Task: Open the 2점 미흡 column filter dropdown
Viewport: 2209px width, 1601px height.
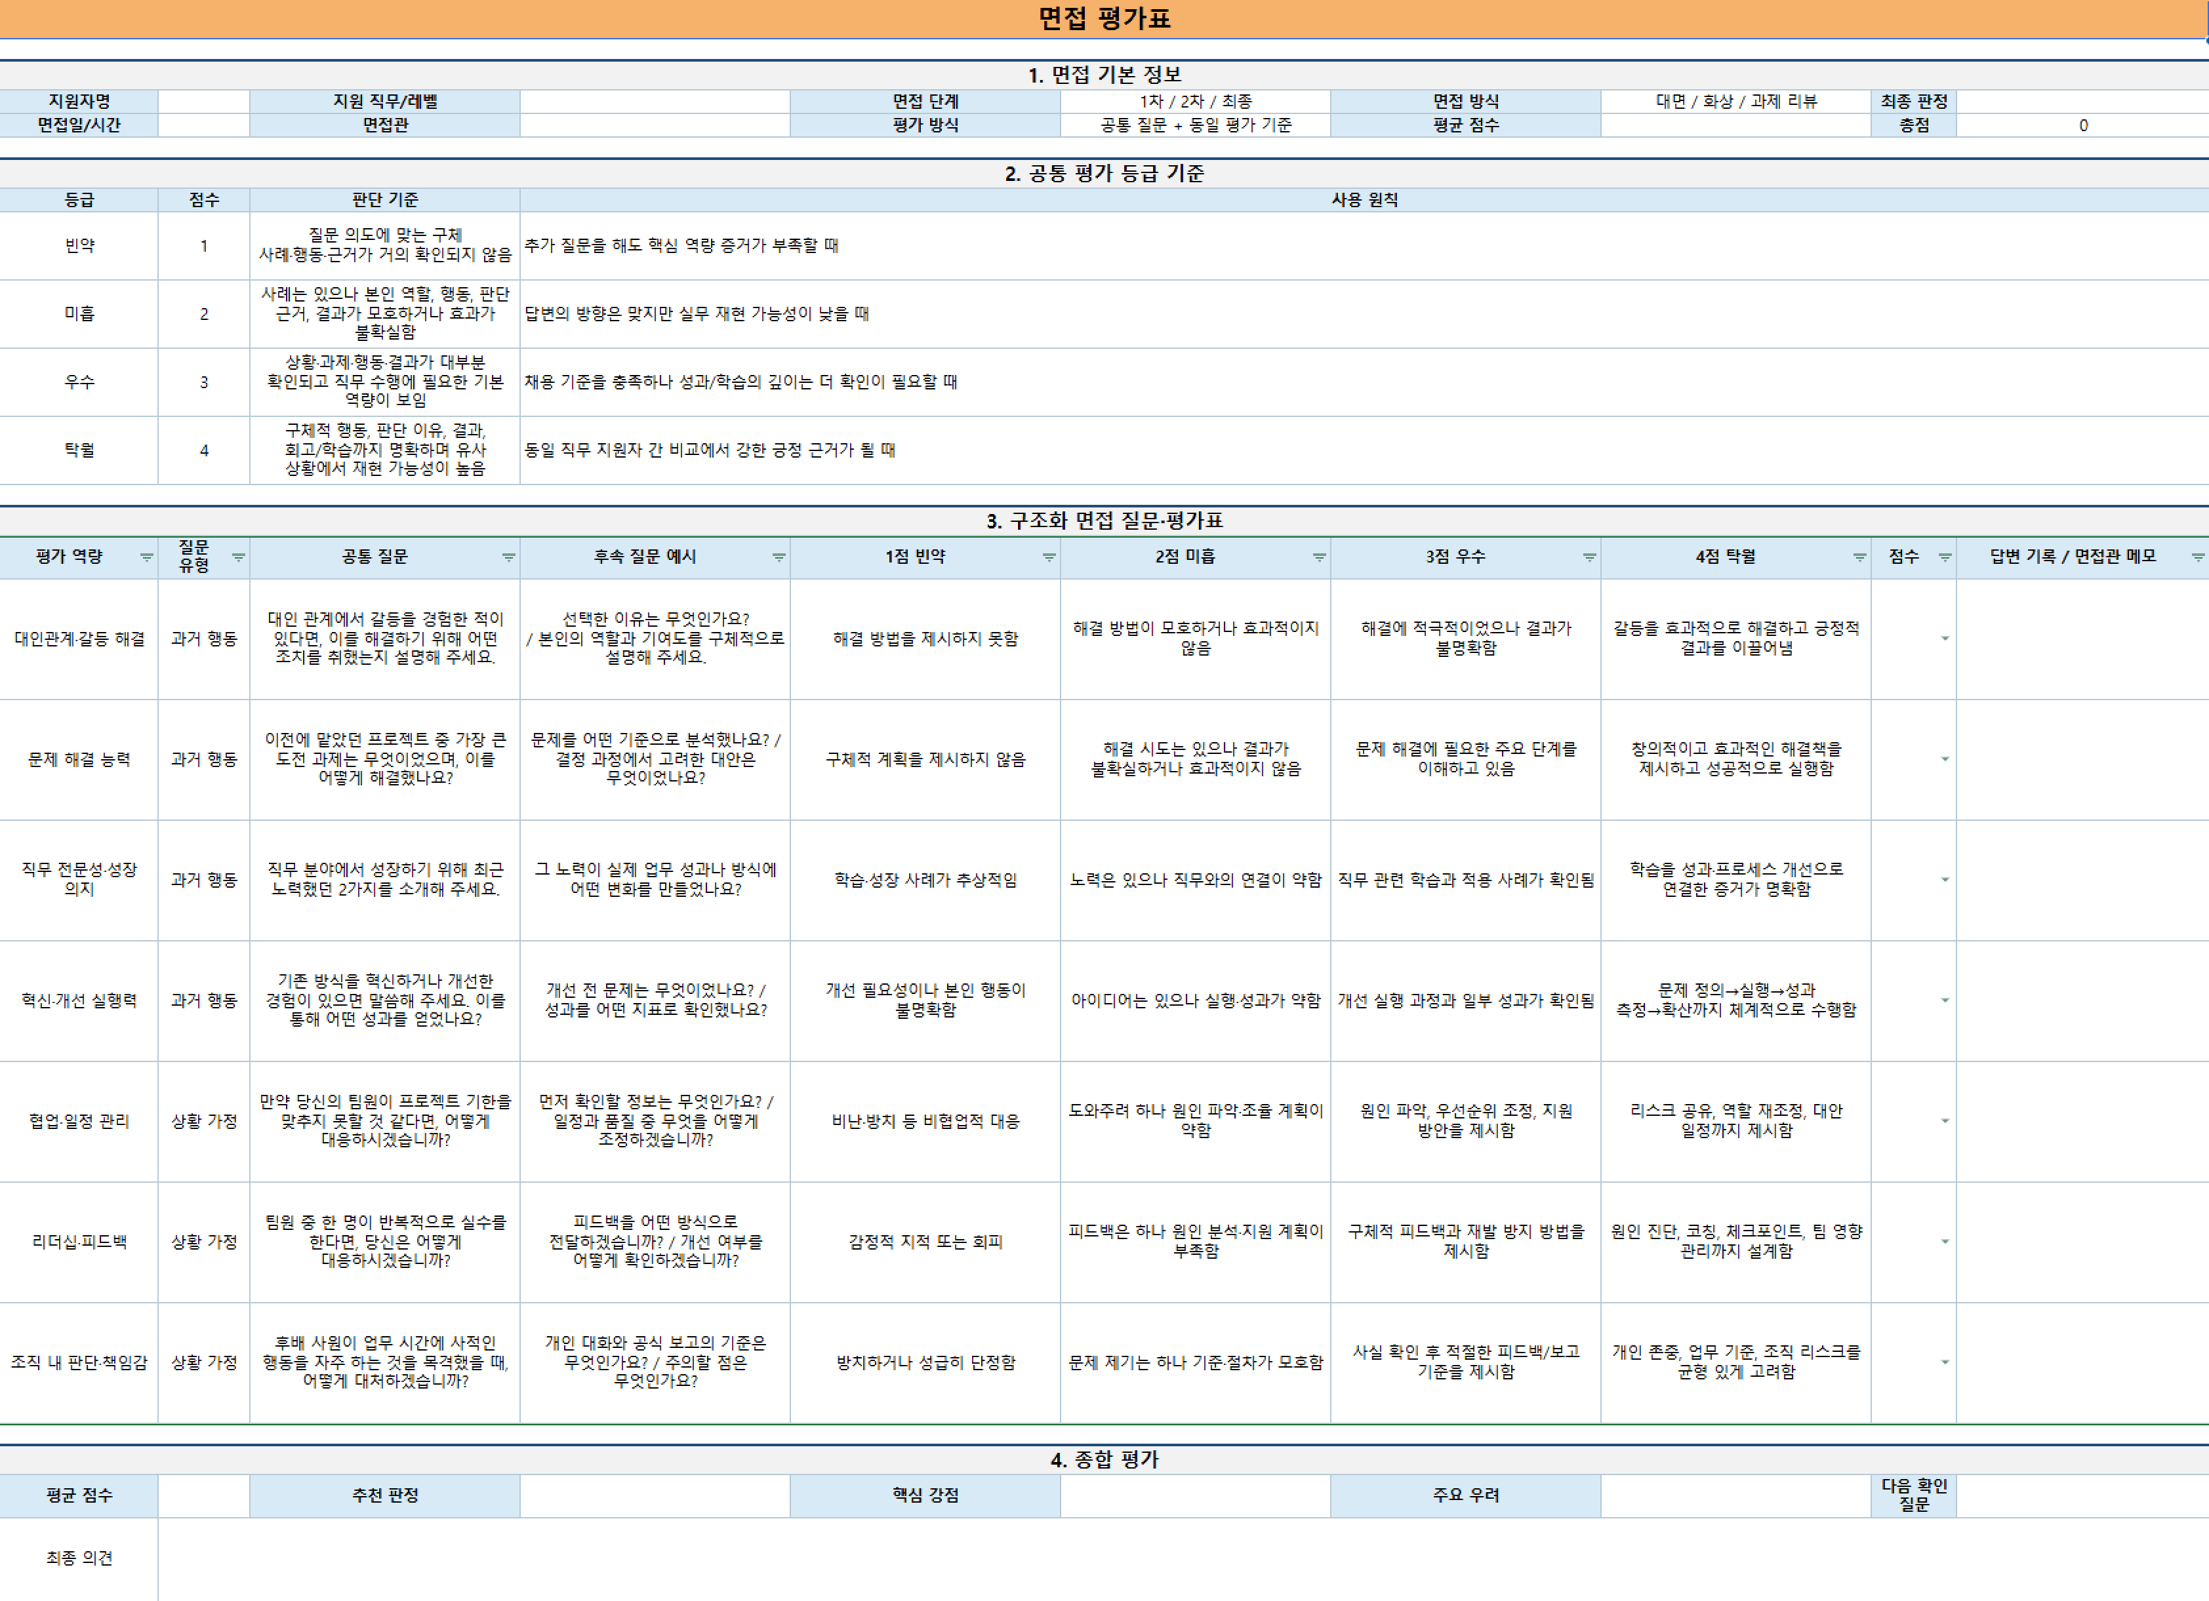Action: pos(1319,558)
